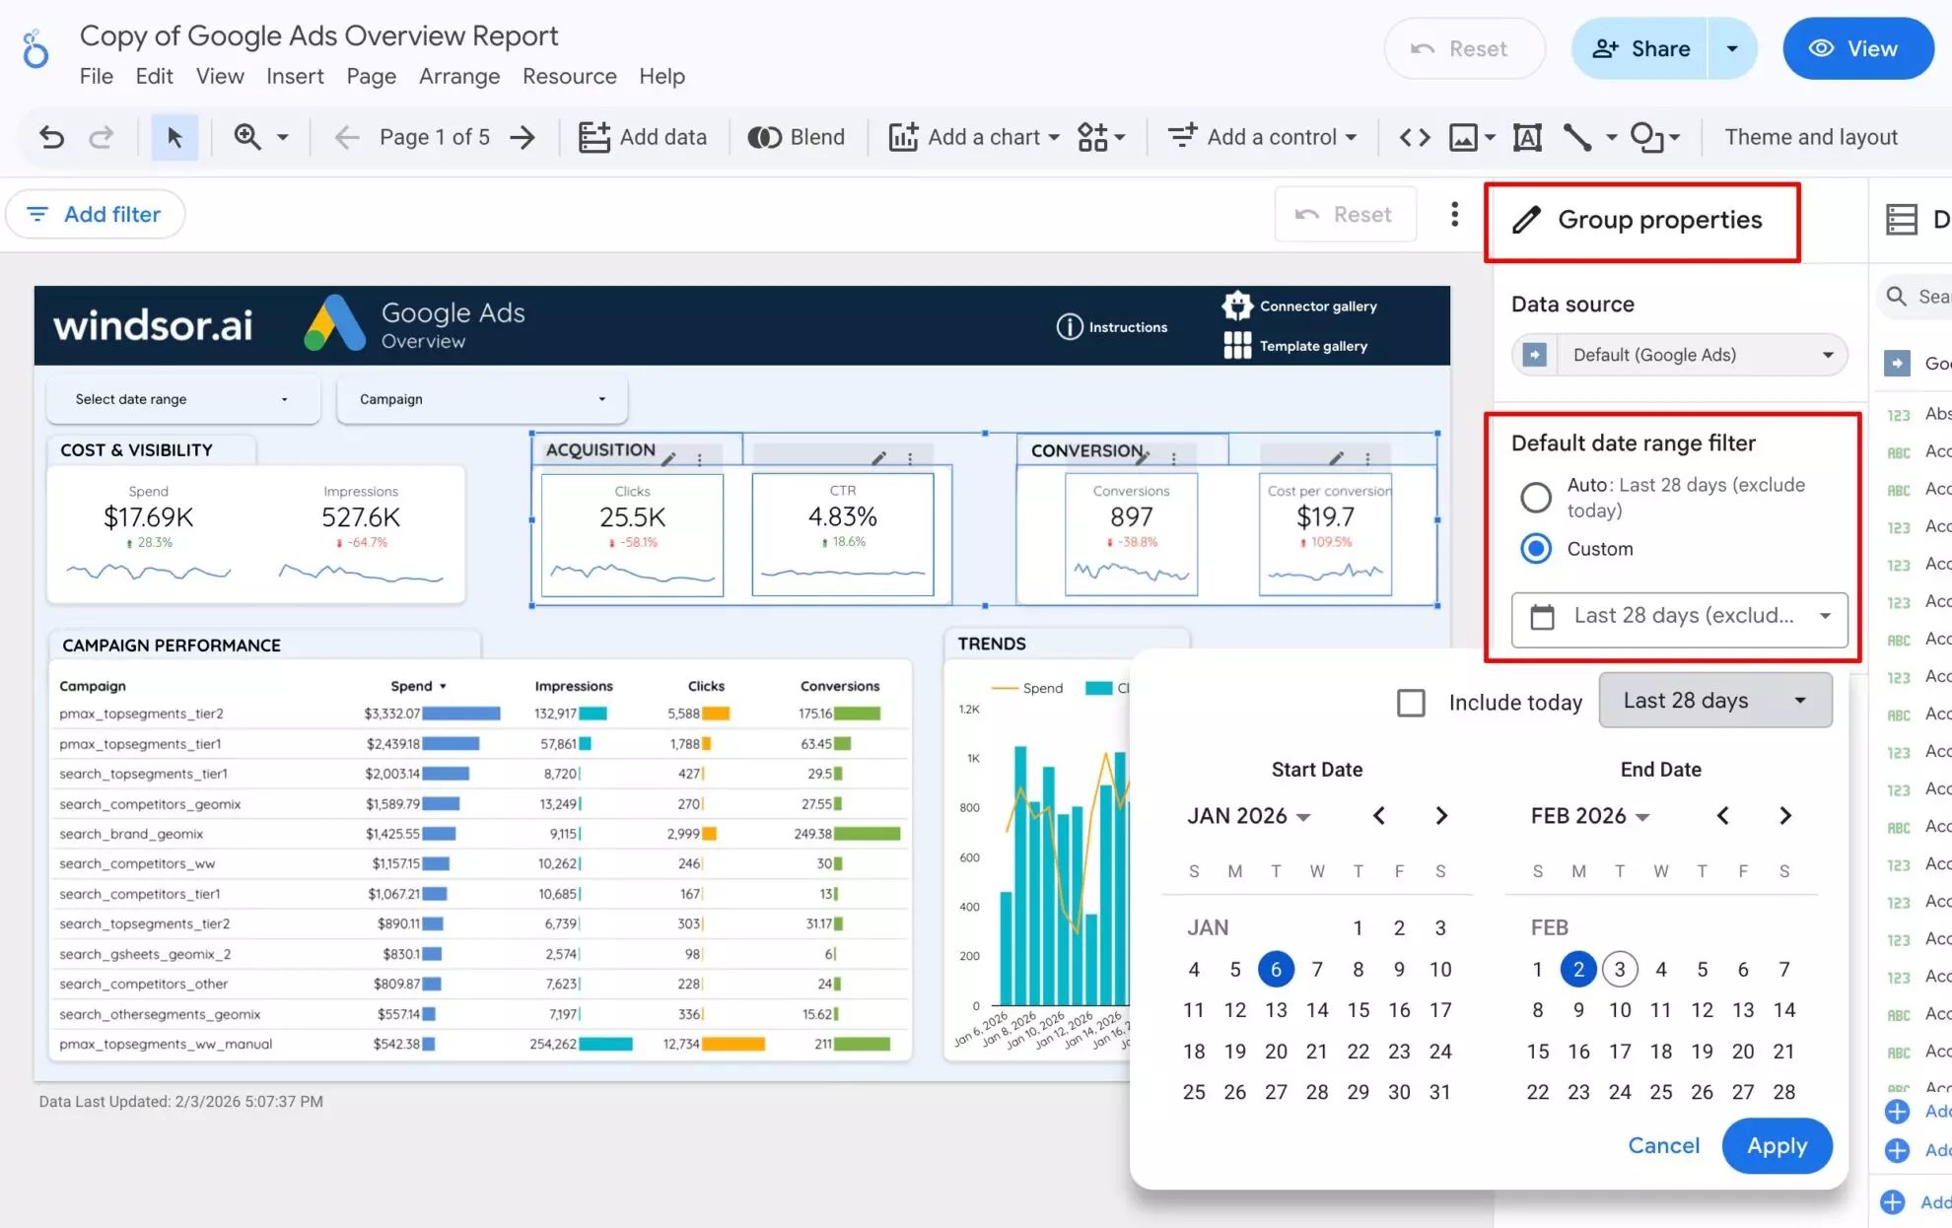Viewport: 1952px width, 1228px height.
Task: Open the Arrange menu
Action: pyautogui.click(x=458, y=76)
